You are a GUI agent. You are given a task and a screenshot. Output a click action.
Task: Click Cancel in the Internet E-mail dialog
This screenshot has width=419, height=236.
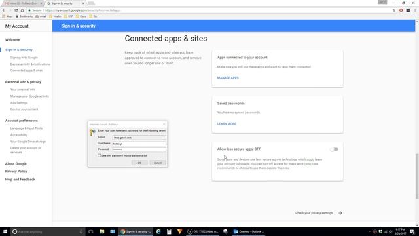coord(158,163)
